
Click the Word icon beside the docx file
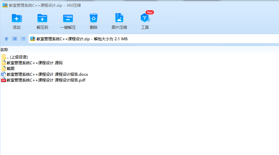coord(4,74)
